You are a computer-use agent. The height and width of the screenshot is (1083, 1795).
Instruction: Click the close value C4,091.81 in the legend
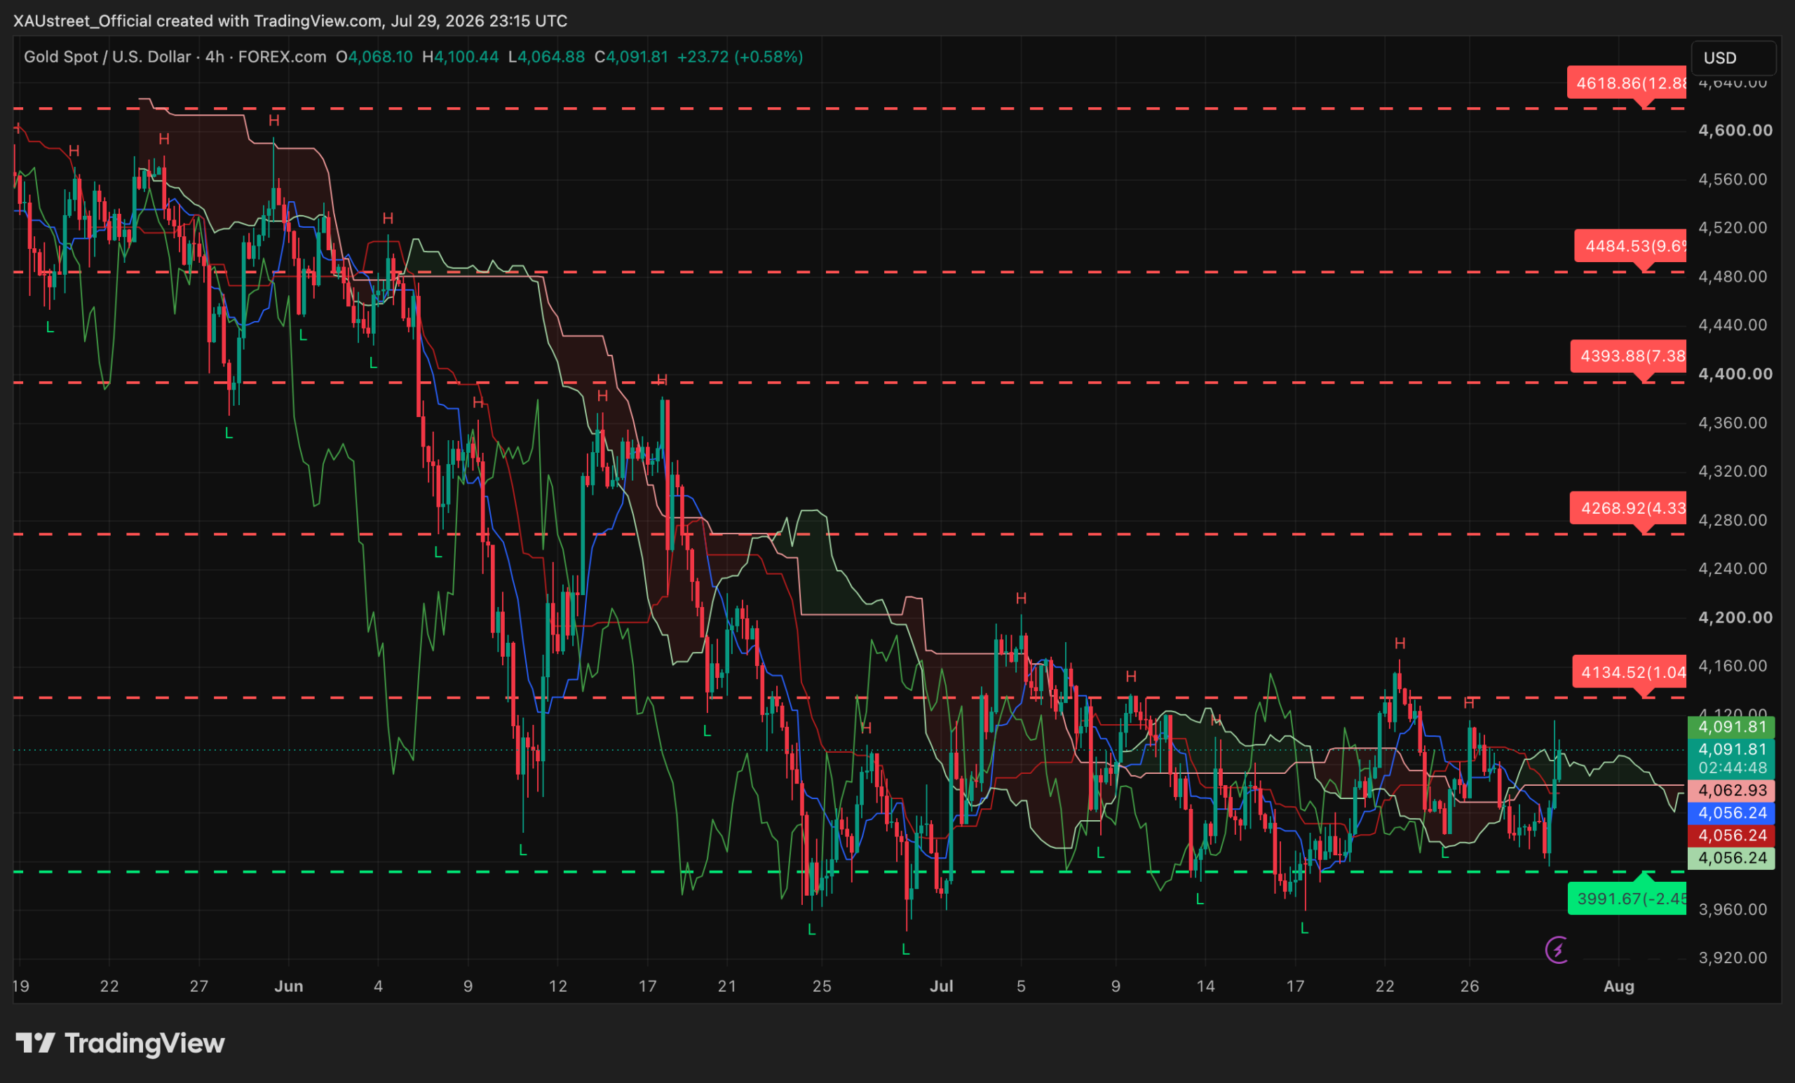[631, 57]
